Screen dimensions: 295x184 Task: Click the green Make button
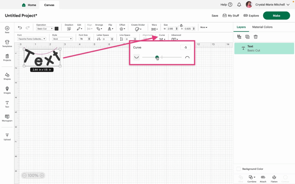[276, 16]
